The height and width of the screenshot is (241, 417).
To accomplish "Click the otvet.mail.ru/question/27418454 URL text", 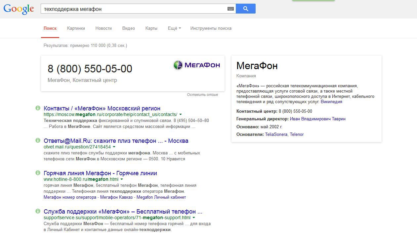I will (77, 147).
